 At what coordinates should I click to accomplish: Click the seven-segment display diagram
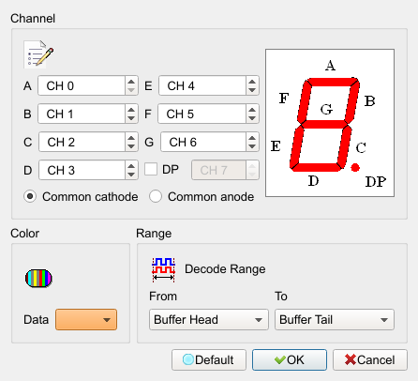(330, 123)
